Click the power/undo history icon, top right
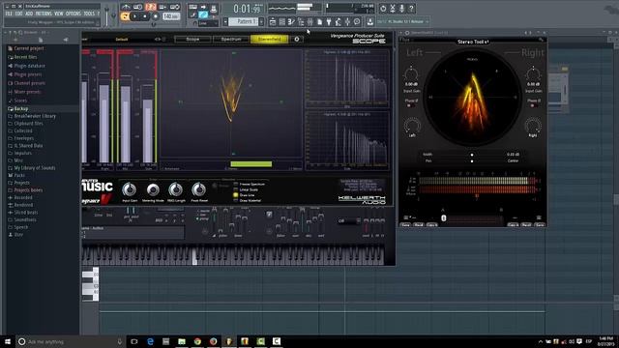The width and height of the screenshot is (619, 348). [383, 9]
